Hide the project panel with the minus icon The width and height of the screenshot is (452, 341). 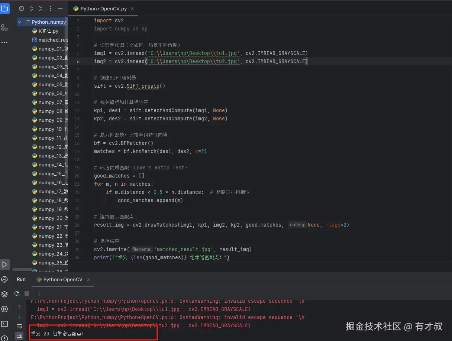coord(60,8)
